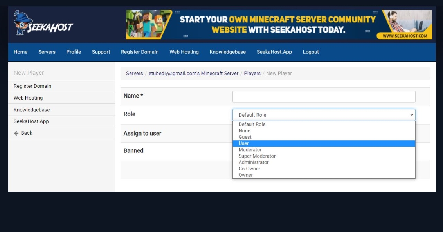The height and width of the screenshot is (232, 443).
Task: Click New Player breadcrumb text
Action: (x=279, y=73)
